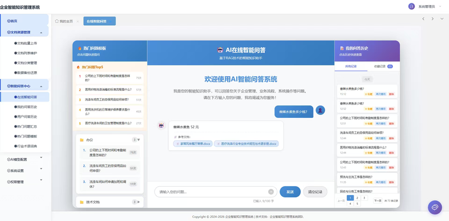Switch to the 所有记录 tab
This screenshot has width=449, height=221.
[351, 66]
